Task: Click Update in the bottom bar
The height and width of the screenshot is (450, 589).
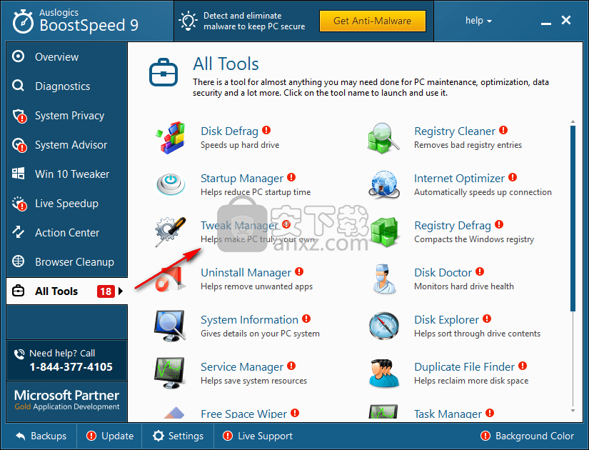Action: point(110,436)
